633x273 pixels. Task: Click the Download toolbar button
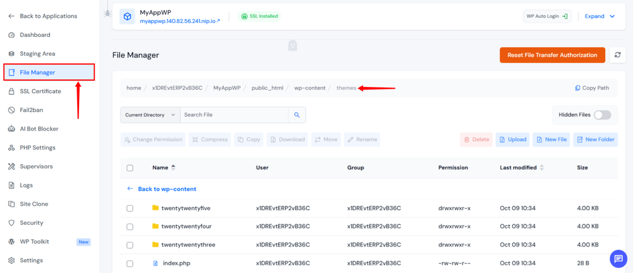(x=287, y=139)
